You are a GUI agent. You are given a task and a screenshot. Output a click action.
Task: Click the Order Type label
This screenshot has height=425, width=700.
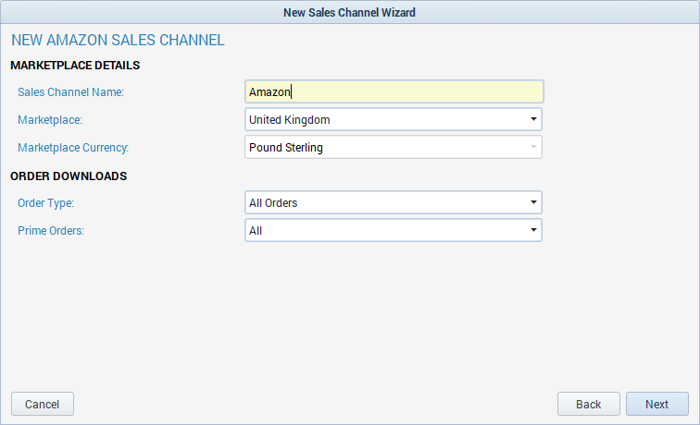coord(46,203)
